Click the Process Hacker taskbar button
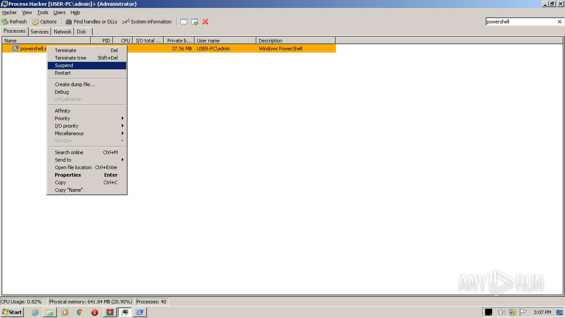 pos(125,312)
